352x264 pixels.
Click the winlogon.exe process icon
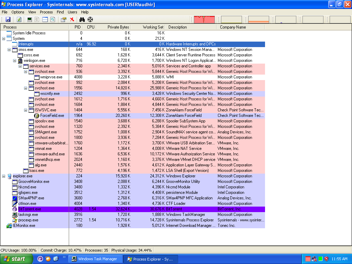pyautogui.click(x=20, y=60)
